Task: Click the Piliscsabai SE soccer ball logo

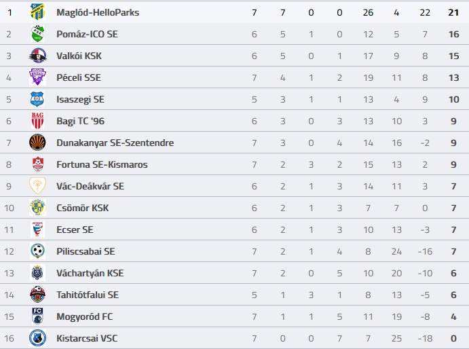Action: coord(38,251)
